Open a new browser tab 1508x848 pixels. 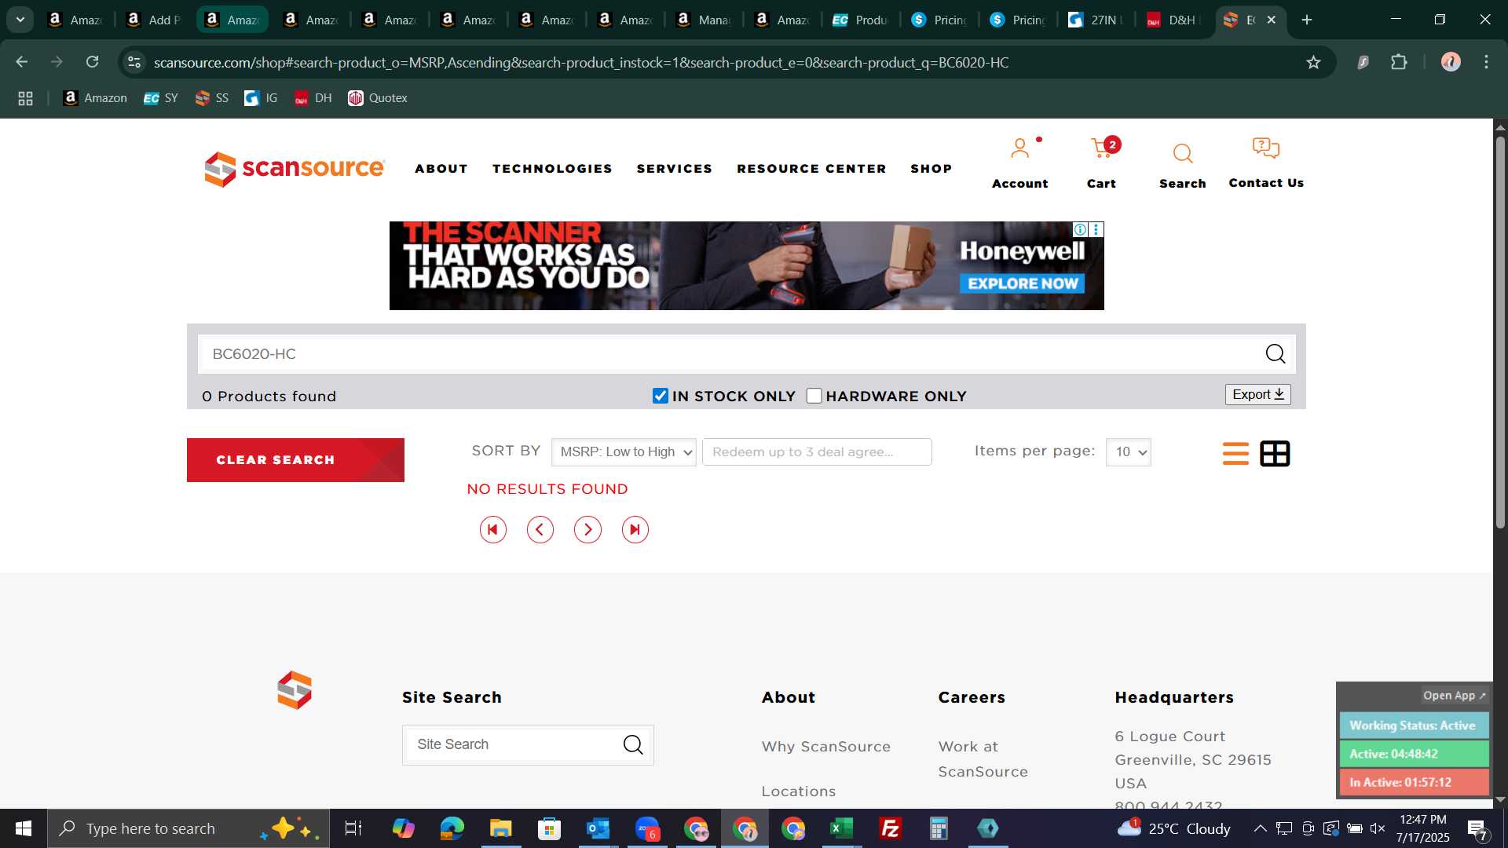click(1307, 20)
